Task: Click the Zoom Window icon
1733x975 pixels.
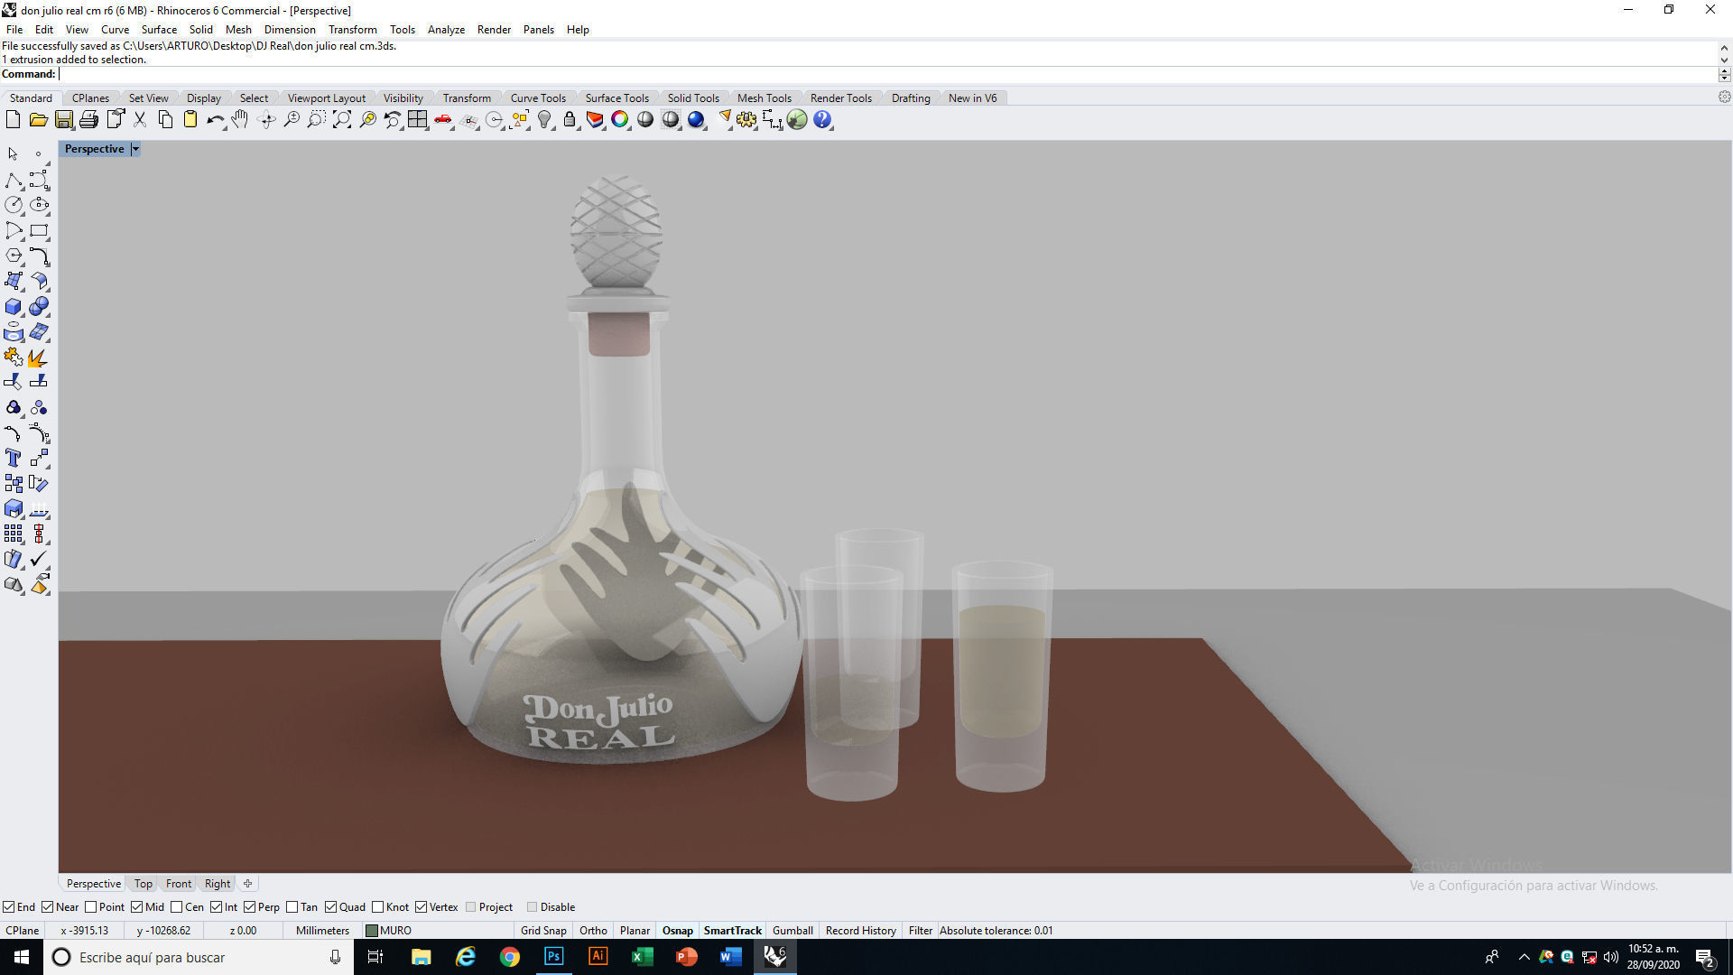Action: (x=317, y=119)
